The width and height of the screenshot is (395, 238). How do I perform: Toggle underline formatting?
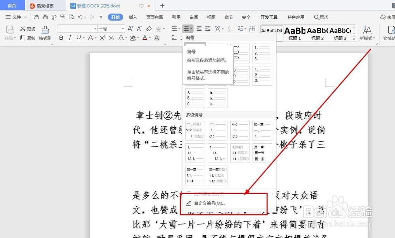point(79,38)
